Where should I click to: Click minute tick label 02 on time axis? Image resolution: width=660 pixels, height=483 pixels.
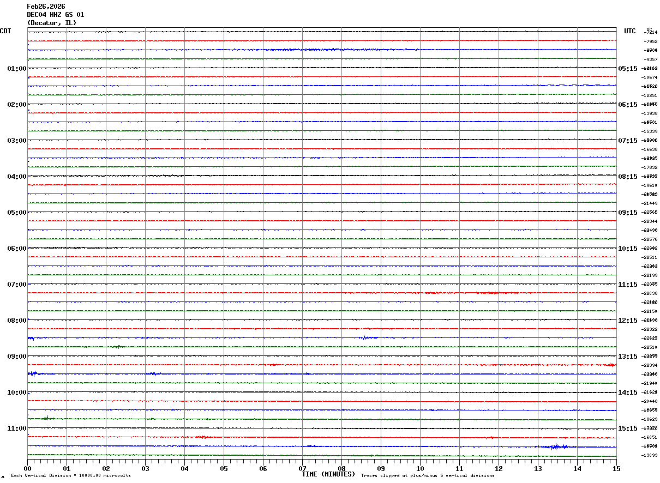(x=106, y=468)
